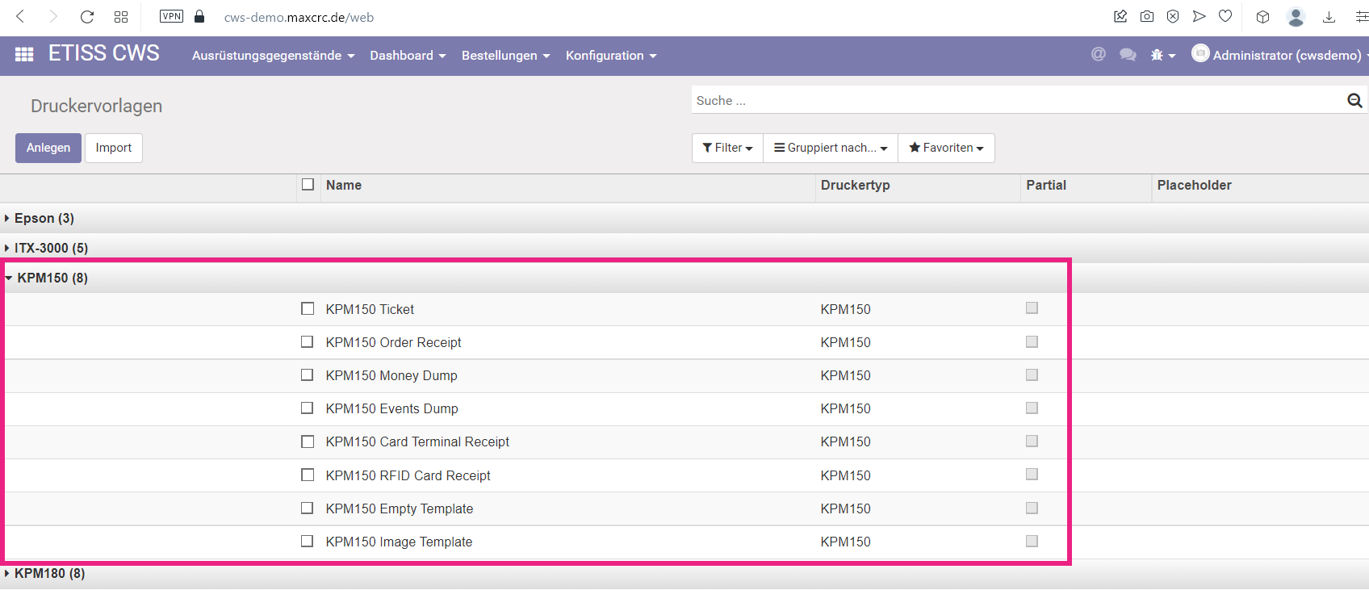Click Partial box in KPM150 Ticket row

click(1032, 308)
